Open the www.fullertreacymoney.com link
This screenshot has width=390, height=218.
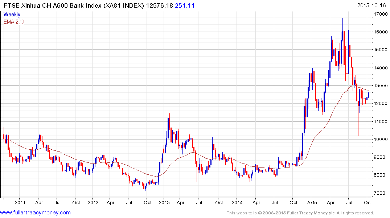35,213
